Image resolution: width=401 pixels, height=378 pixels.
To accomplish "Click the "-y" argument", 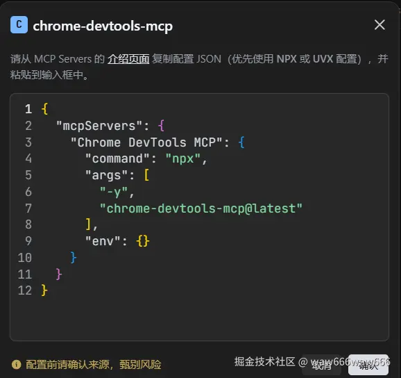I will pos(114,192).
